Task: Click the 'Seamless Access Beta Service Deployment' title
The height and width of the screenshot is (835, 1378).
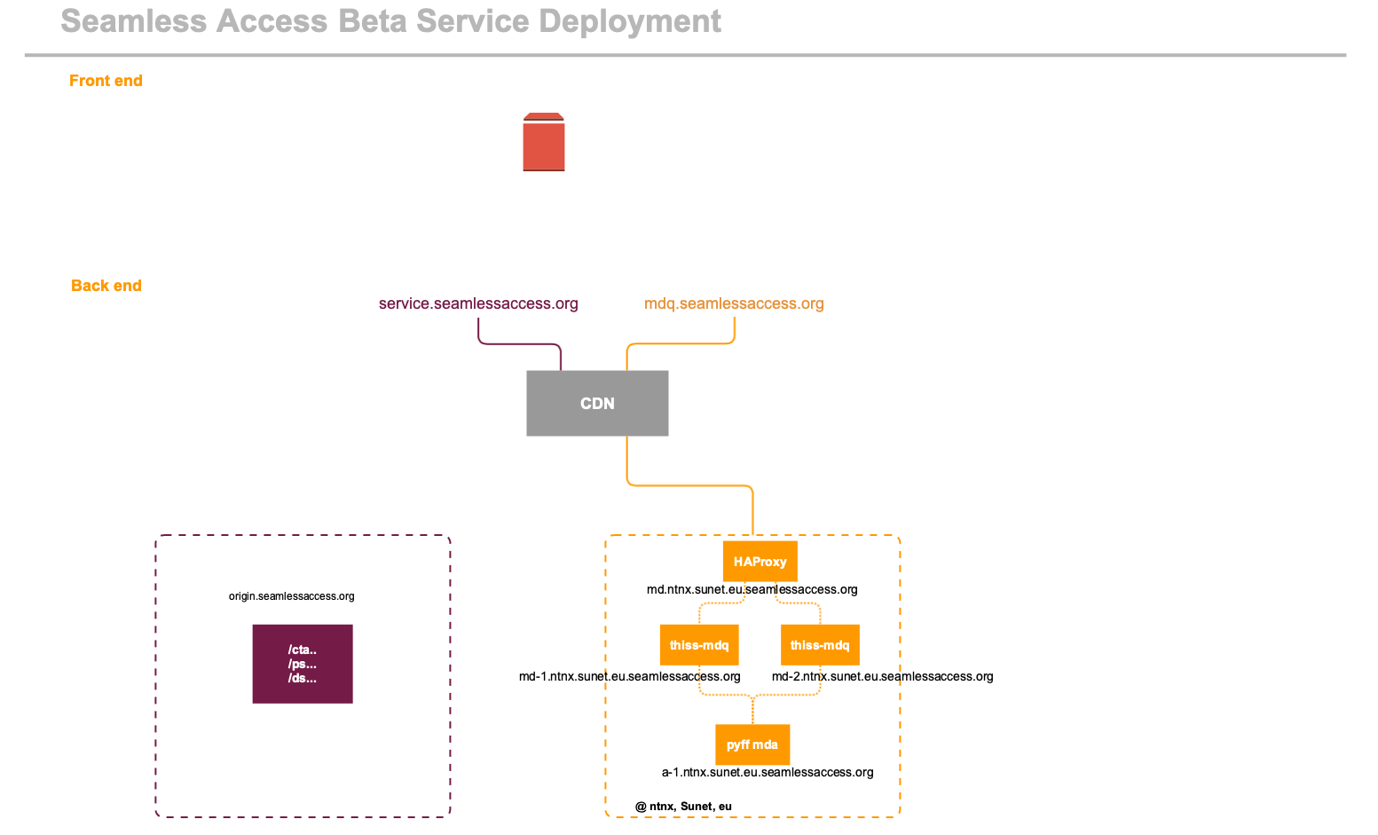Action: pos(390,20)
